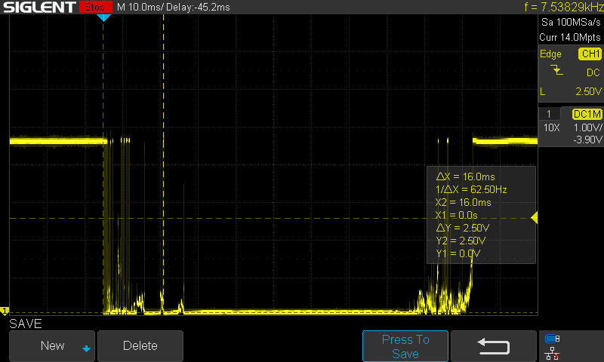Click the Delay:-45.2ms readout
This screenshot has height=362, width=604.
click(198, 8)
